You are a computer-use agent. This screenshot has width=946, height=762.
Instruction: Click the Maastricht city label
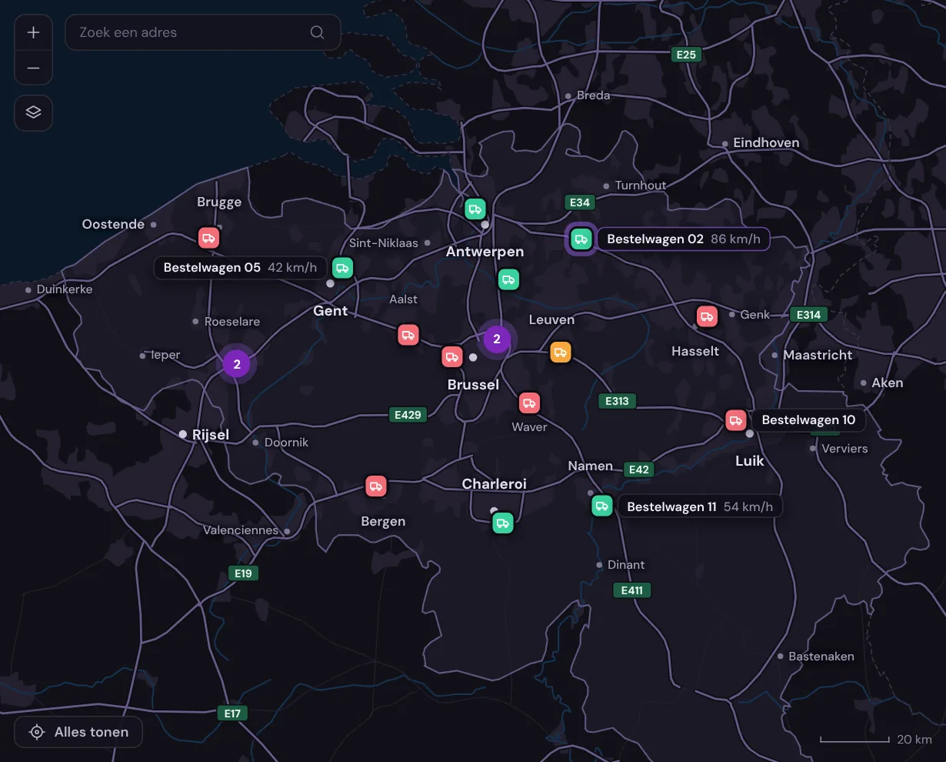(818, 355)
